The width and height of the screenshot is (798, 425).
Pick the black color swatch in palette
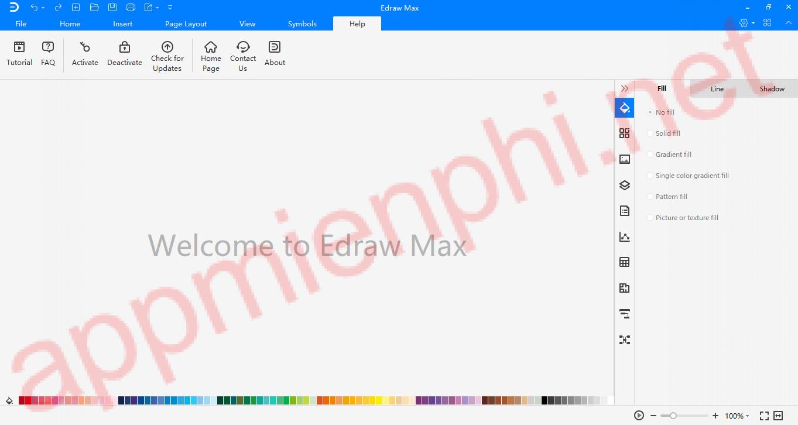pos(544,401)
